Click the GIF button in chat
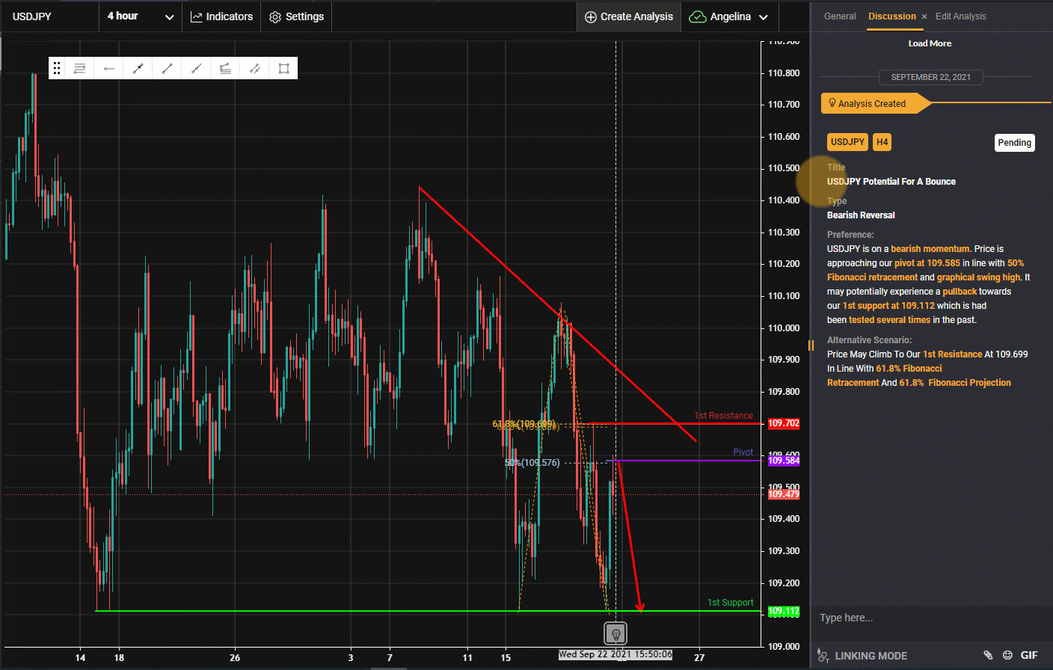 tap(1029, 655)
